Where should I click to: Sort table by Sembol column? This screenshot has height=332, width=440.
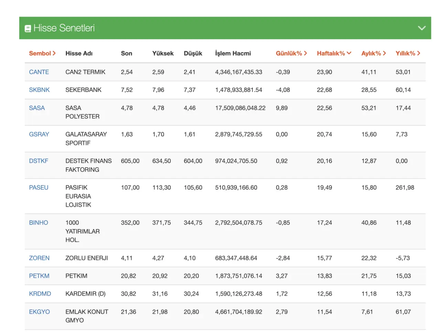(x=42, y=53)
